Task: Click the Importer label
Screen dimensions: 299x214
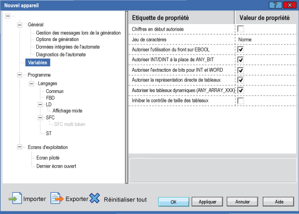Action: (35, 199)
